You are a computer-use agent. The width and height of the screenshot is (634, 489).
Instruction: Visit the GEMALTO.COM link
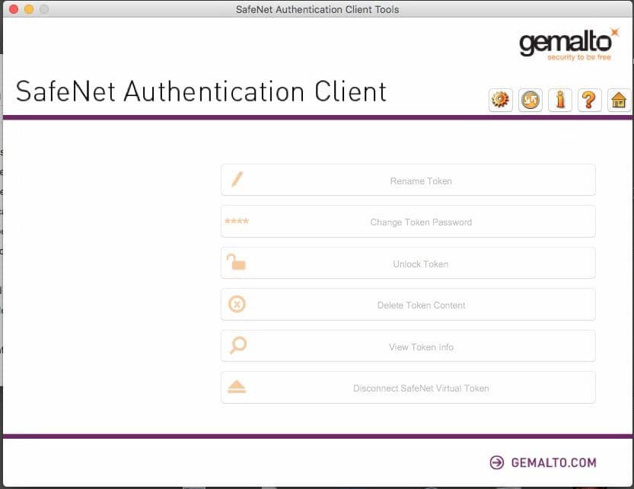553,462
